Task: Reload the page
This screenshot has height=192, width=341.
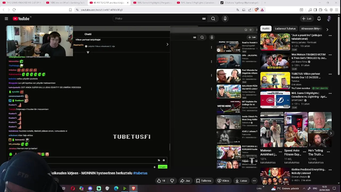Action: (x=14, y=10)
